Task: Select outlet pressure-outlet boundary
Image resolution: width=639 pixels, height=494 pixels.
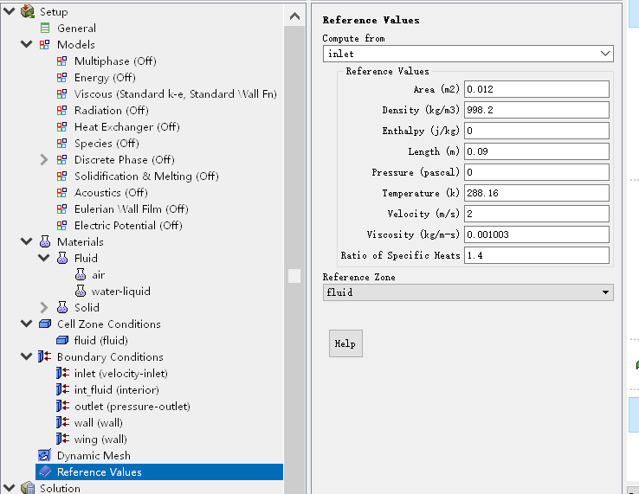Action: coord(132,407)
